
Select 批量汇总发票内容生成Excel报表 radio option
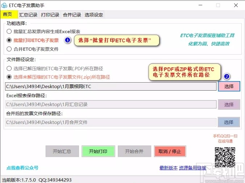click(43, 32)
